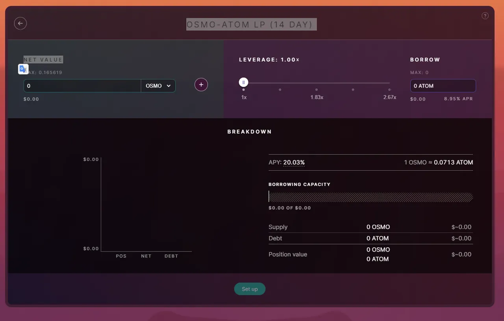Click the MAX: 0.165619 label
This screenshot has width=504, height=321.
(43, 72)
